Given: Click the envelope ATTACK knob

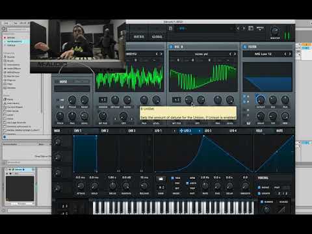Looking at the screenshot, I should point(81,186).
